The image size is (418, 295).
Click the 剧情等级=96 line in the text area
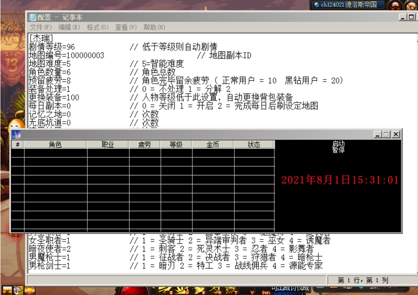coord(52,47)
